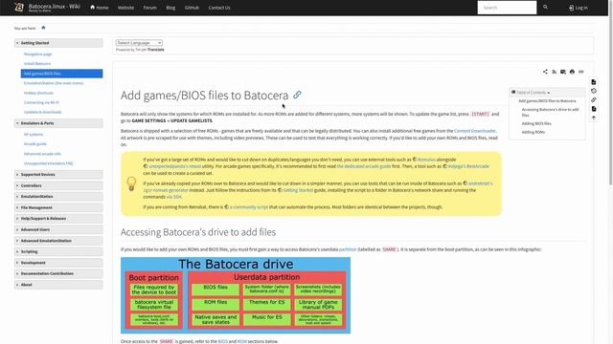Click the Search input field
The width and height of the screenshot is (613, 344).
pos(507,8)
